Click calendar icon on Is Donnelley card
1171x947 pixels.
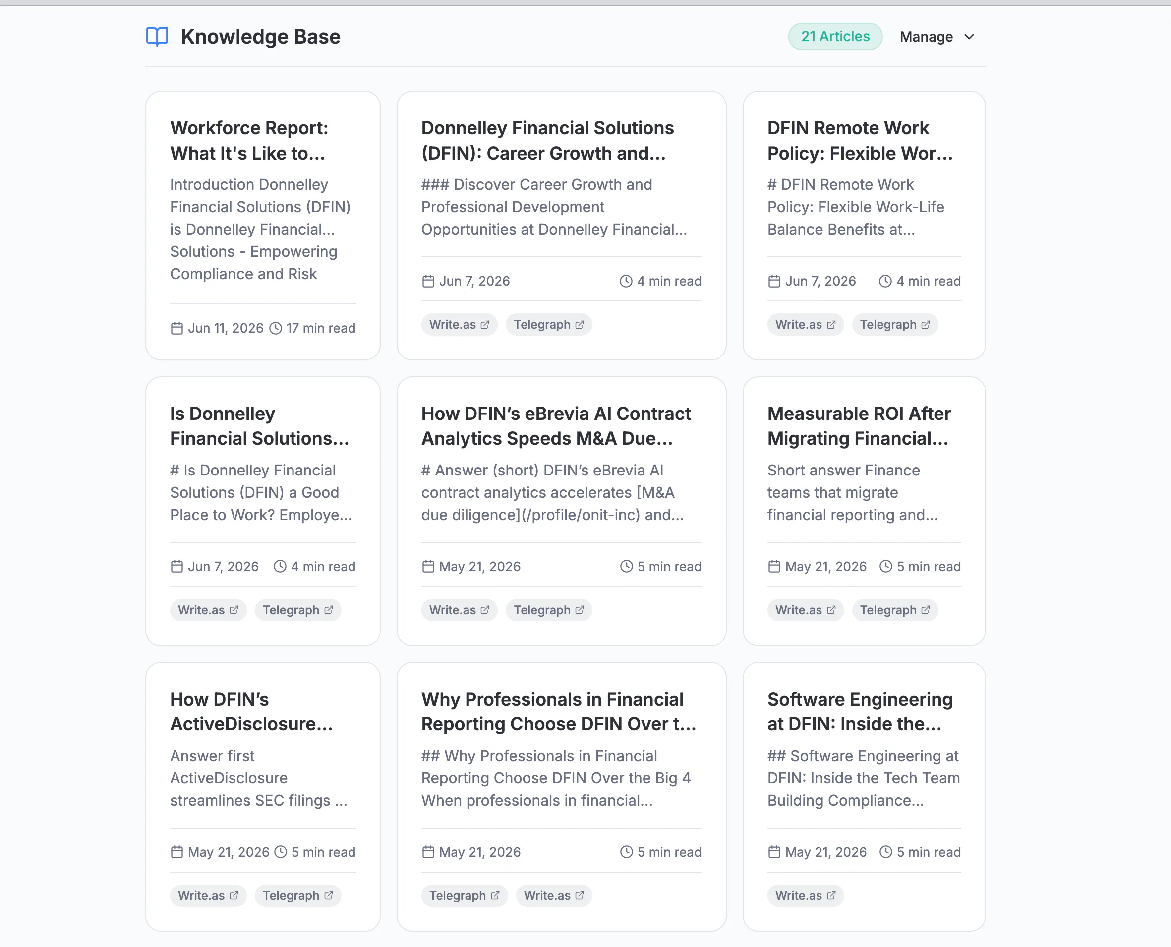click(176, 567)
